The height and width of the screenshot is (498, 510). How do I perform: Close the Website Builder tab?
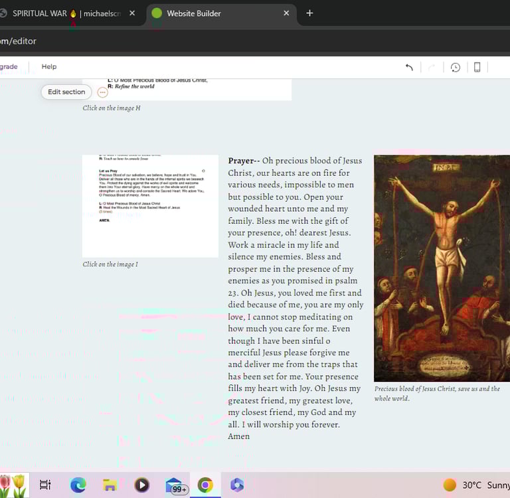tap(286, 13)
